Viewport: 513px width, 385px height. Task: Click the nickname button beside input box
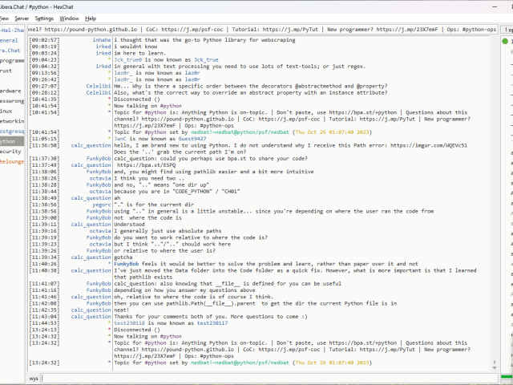[34, 378]
